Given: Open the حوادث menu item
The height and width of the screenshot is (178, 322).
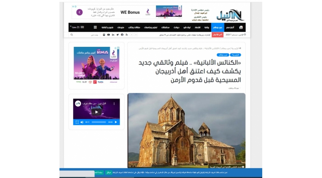Looking at the screenshot, I should pyautogui.click(x=176, y=27).
